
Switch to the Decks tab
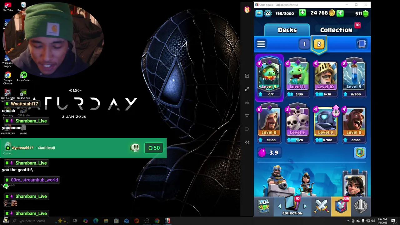tap(287, 30)
